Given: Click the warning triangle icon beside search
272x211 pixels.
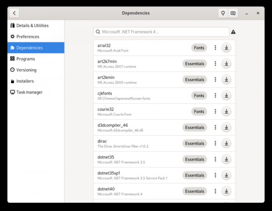Looking at the screenshot, I should click(x=233, y=32).
